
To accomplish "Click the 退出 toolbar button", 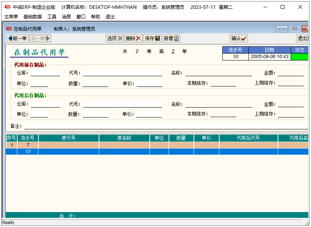I will (x=302, y=38).
